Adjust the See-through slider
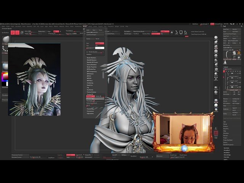The height and width of the screenshot is (183, 244). point(205,24)
